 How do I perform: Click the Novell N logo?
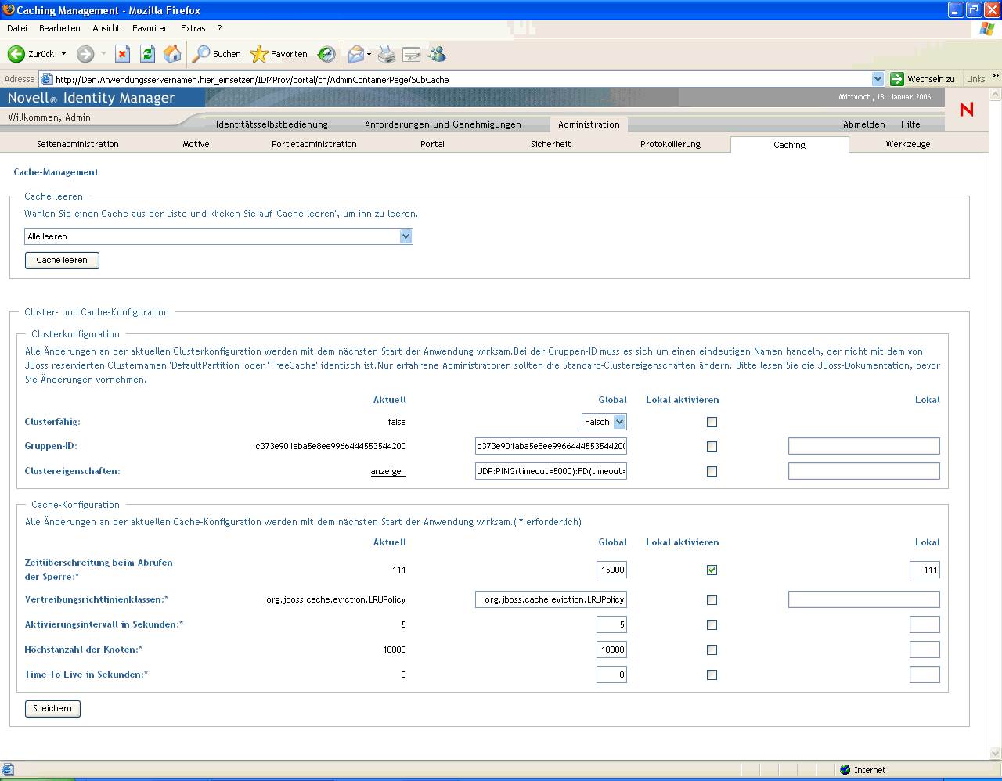click(967, 110)
